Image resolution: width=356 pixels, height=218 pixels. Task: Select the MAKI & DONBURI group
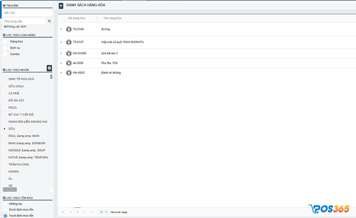27,144
